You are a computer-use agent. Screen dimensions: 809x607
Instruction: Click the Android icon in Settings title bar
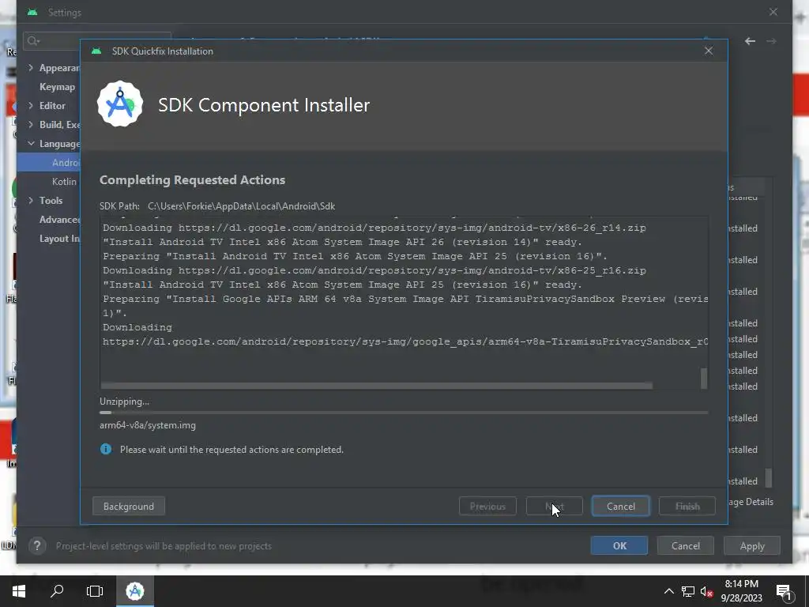click(x=32, y=13)
